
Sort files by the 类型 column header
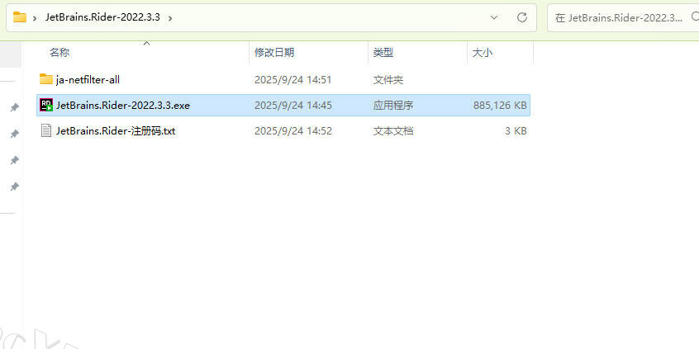coord(383,53)
